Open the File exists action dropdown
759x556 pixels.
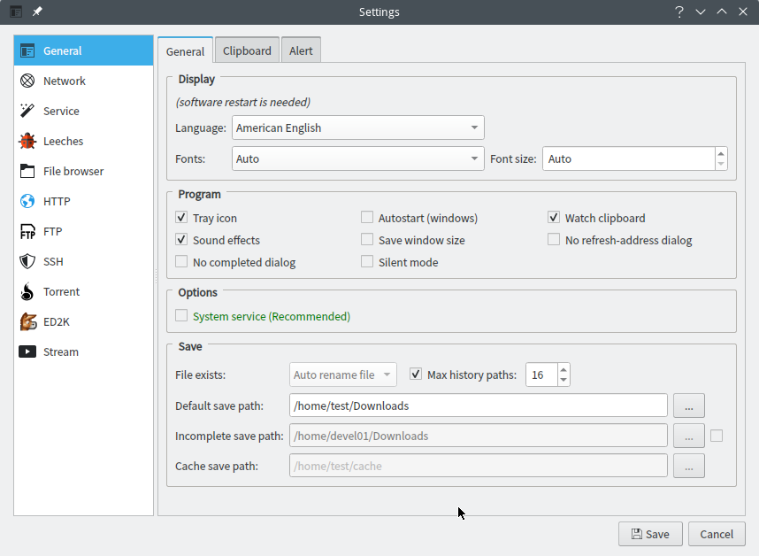(x=343, y=375)
